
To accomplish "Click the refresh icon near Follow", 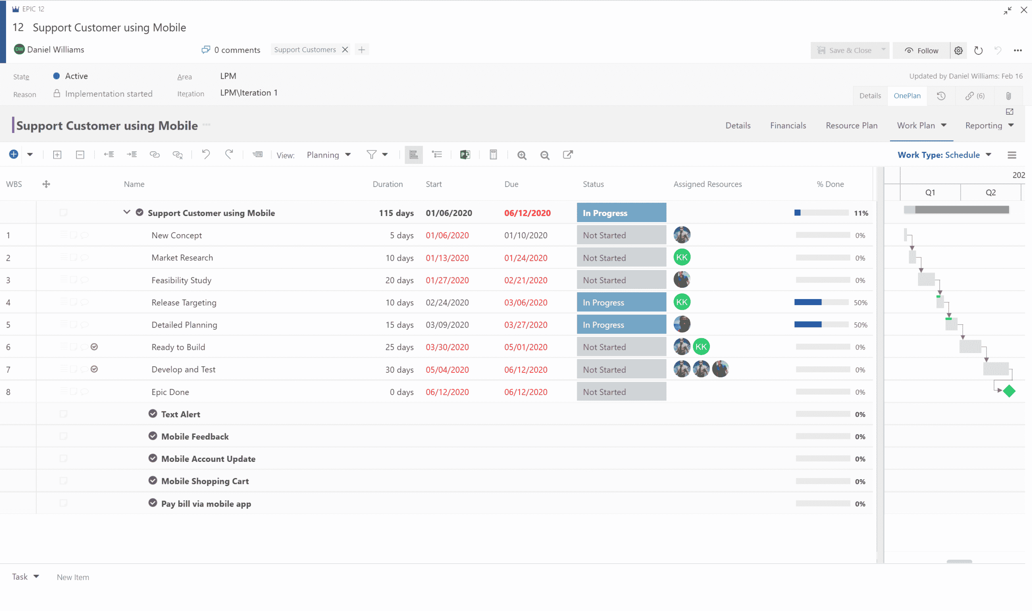I will [979, 50].
